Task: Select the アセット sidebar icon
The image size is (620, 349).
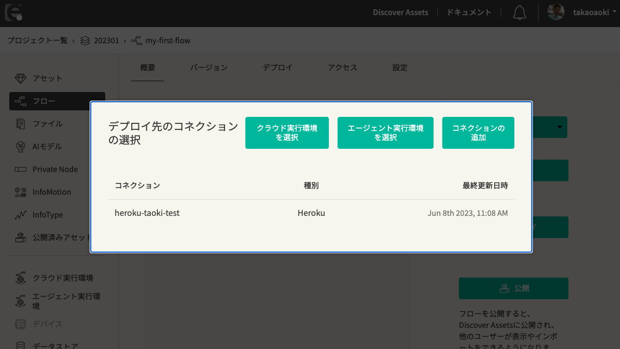Action: coord(20,78)
